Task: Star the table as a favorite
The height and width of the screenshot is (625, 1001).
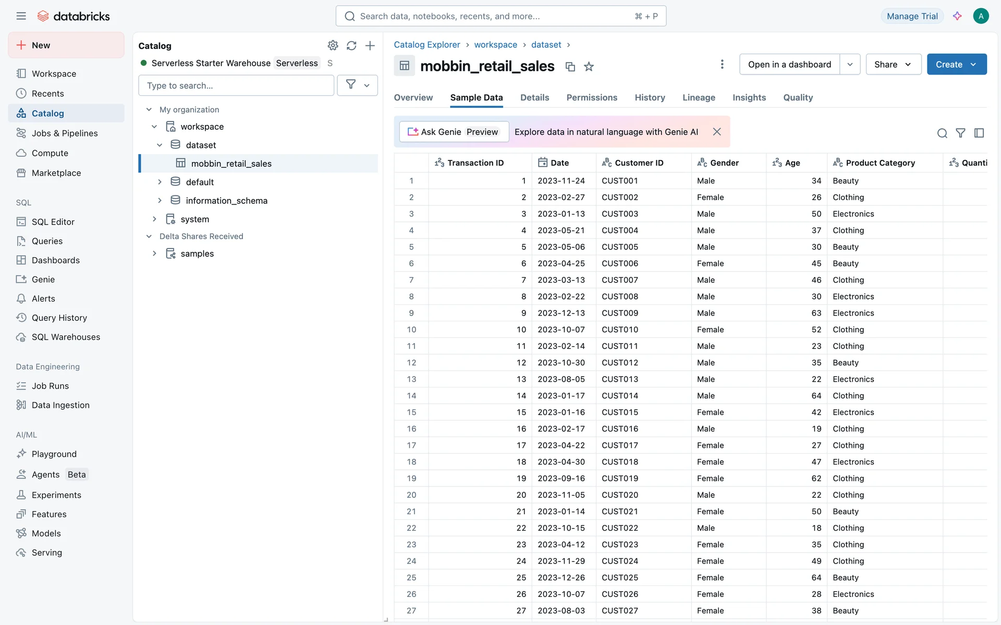Action: (x=589, y=67)
